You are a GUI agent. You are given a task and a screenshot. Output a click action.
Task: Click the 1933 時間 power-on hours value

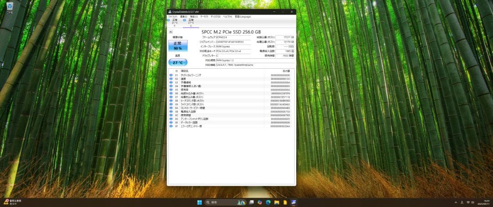point(285,56)
